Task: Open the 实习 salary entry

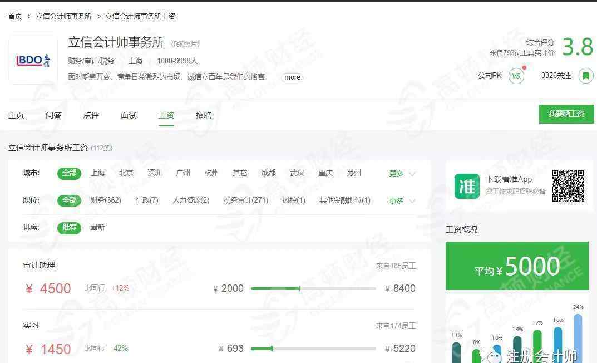Action: click(x=31, y=325)
